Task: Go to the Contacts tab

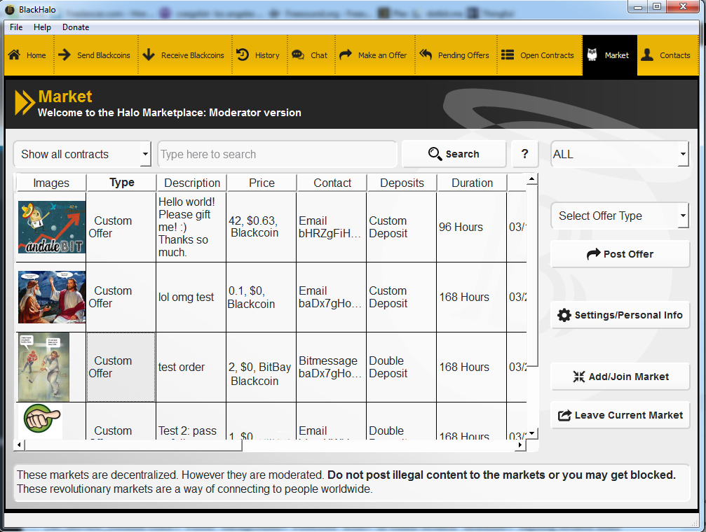Action: (x=666, y=55)
